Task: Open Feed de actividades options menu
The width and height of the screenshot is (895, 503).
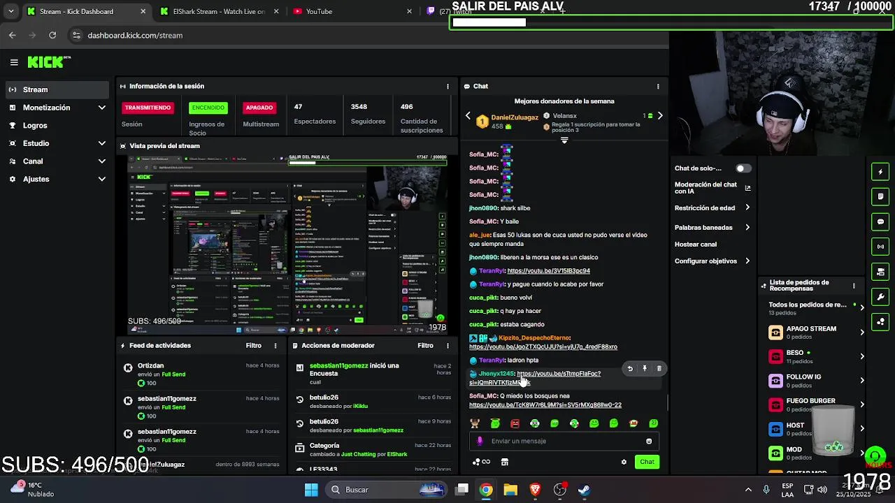Action: point(275,346)
